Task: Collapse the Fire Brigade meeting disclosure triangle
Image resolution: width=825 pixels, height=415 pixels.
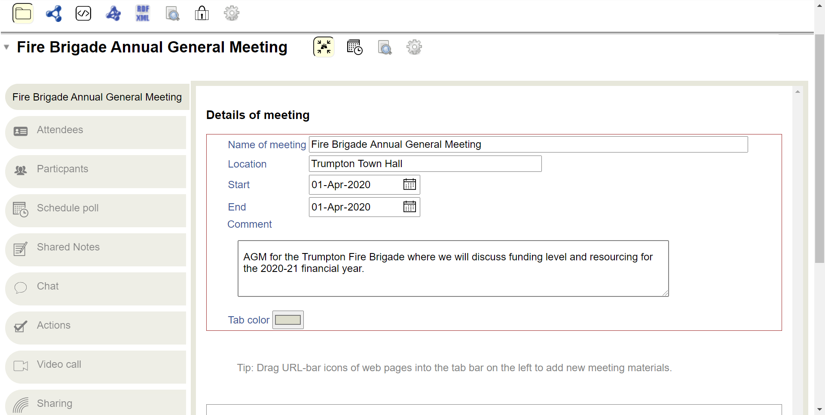Action: pyautogui.click(x=6, y=47)
